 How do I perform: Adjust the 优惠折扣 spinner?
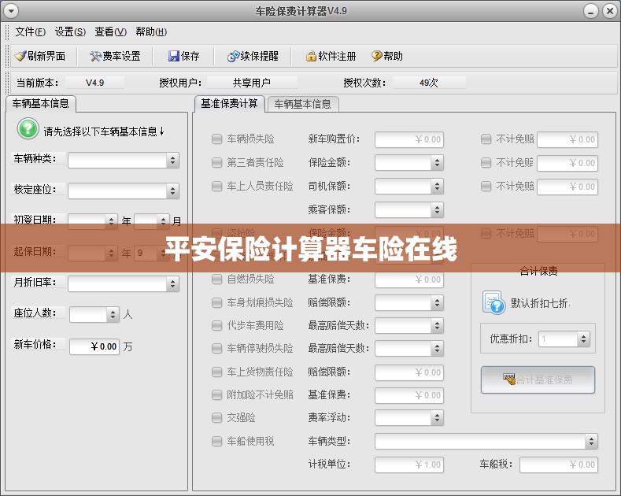pyautogui.click(x=564, y=339)
